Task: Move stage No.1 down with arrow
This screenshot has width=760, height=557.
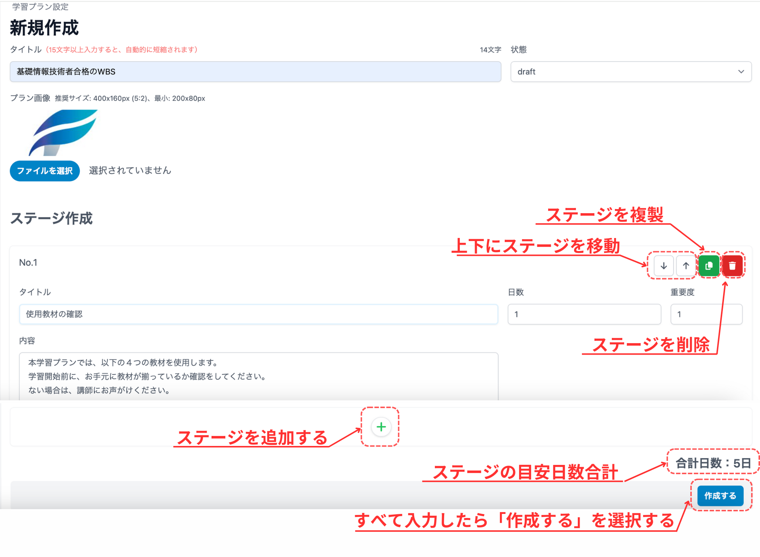Action: 664,266
